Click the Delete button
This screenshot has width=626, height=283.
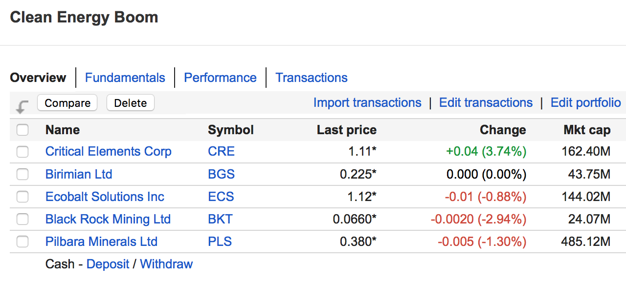click(x=130, y=103)
